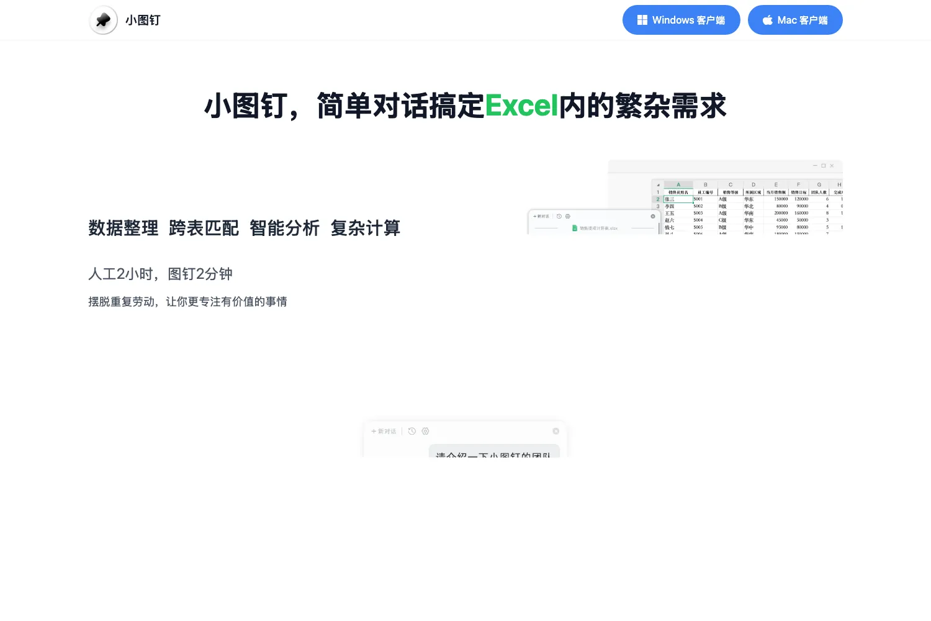This screenshot has width=931, height=621.
Task: Open history icon in the spreadsheet-side chat panel
Action: point(559,216)
